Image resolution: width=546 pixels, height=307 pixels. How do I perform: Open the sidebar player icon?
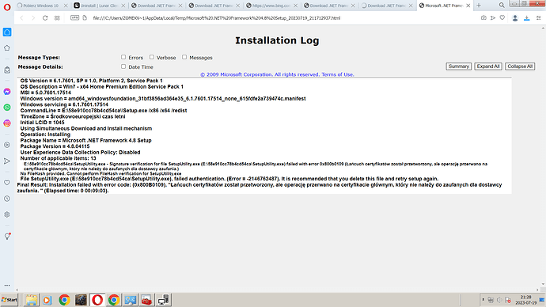coord(7,145)
